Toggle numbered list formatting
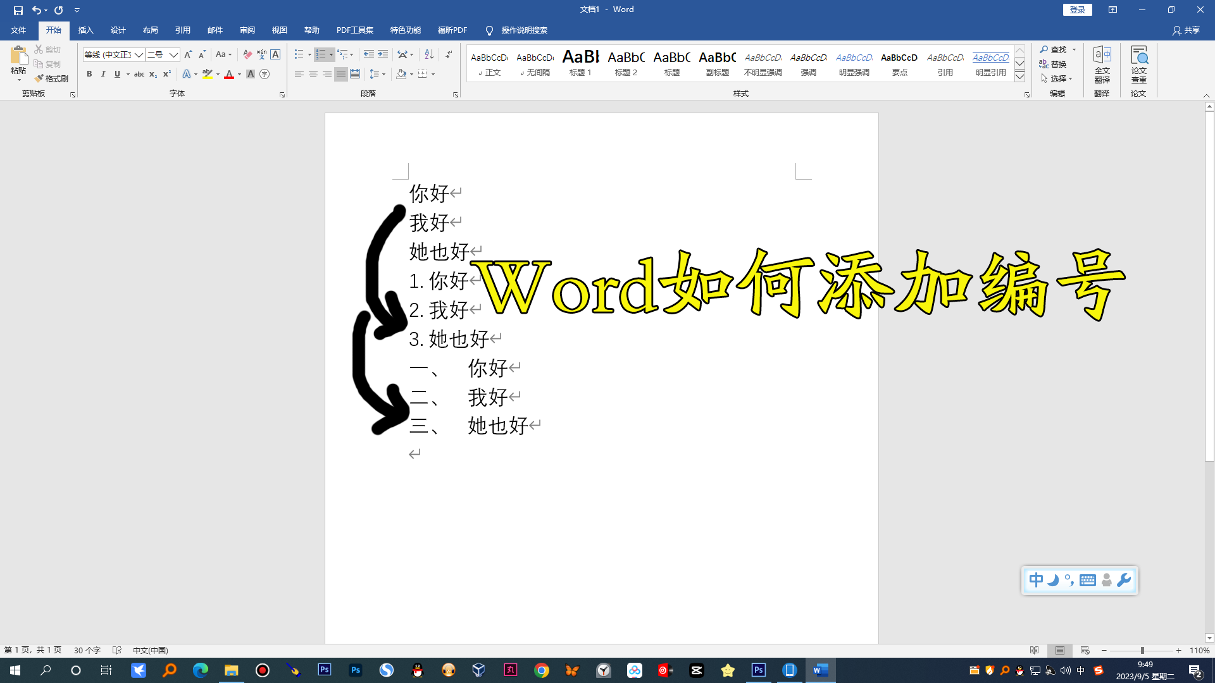Image resolution: width=1215 pixels, height=683 pixels. (321, 54)
